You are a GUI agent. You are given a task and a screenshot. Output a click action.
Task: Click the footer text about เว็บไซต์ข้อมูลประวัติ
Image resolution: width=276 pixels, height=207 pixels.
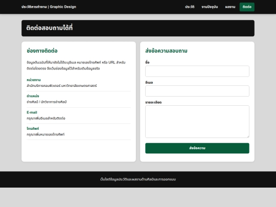click(x=138, y=179)
